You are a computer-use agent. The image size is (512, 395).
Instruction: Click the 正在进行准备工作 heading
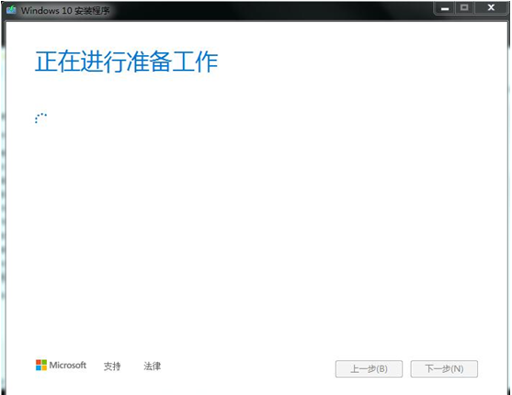(x=126, y=62)
